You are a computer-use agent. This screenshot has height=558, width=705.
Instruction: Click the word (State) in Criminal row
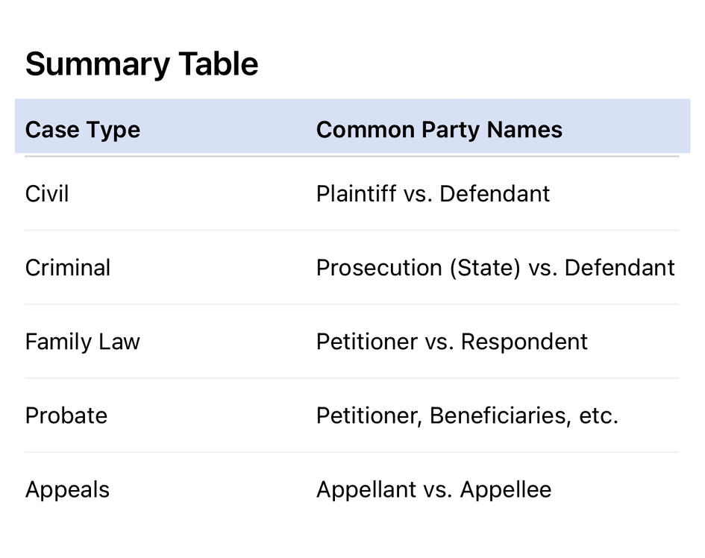pos(485,269)
